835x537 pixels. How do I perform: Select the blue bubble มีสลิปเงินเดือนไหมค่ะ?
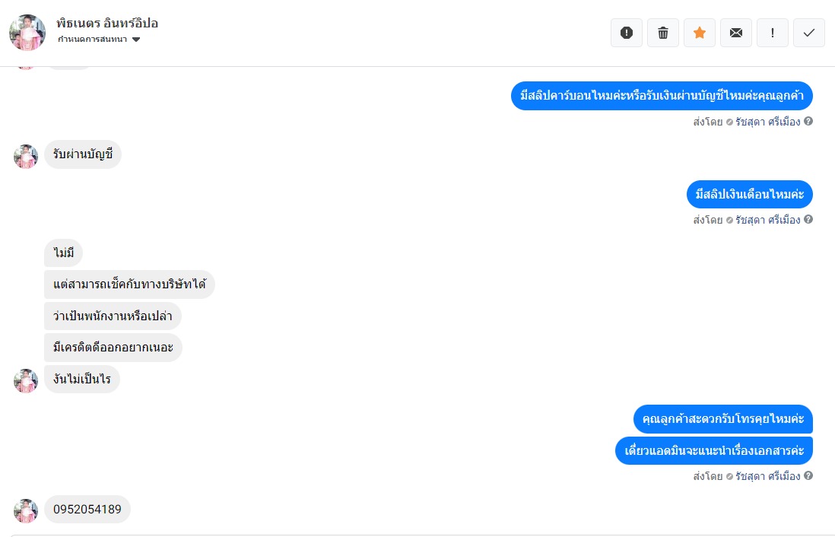click(x=750, y=195)
